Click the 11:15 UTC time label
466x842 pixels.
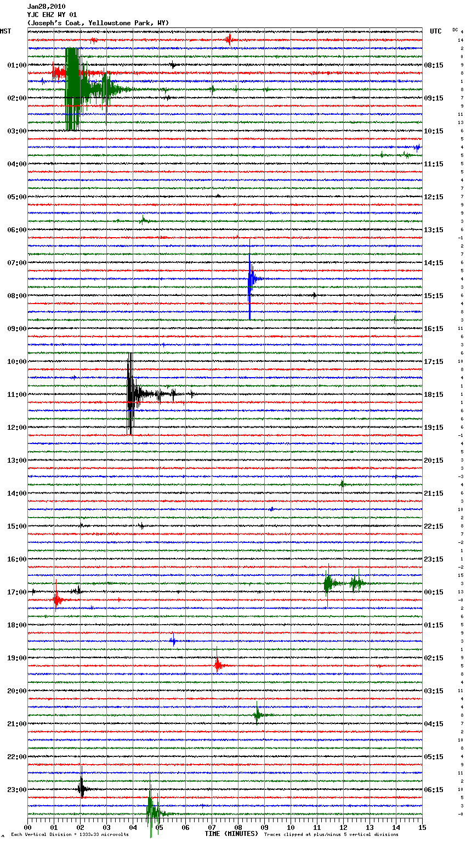click(x=434, y=164)
